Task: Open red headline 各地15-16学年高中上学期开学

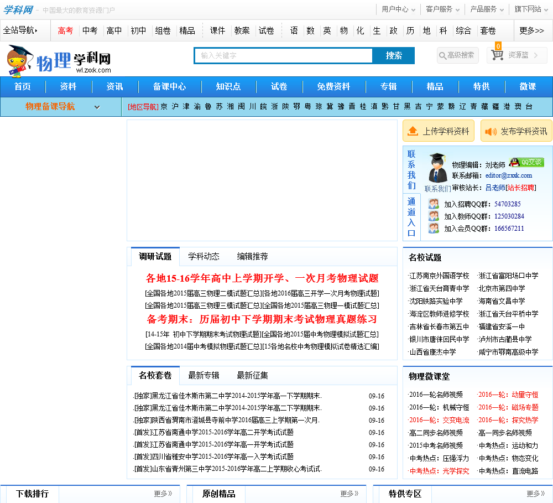Action: point(262,278)
